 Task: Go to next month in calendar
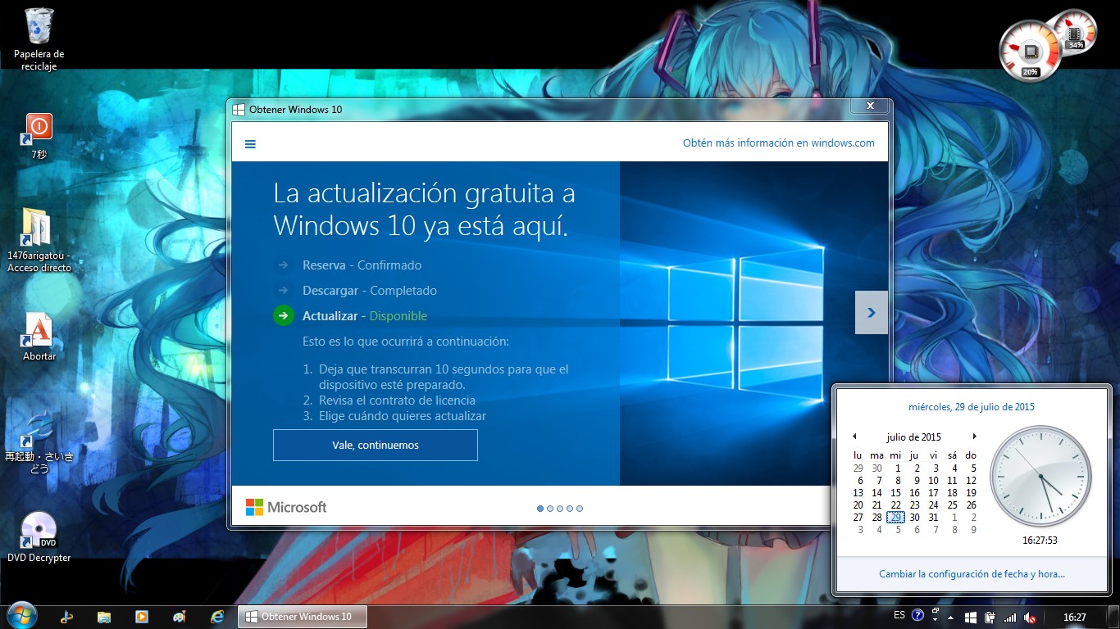click(974, 437)
